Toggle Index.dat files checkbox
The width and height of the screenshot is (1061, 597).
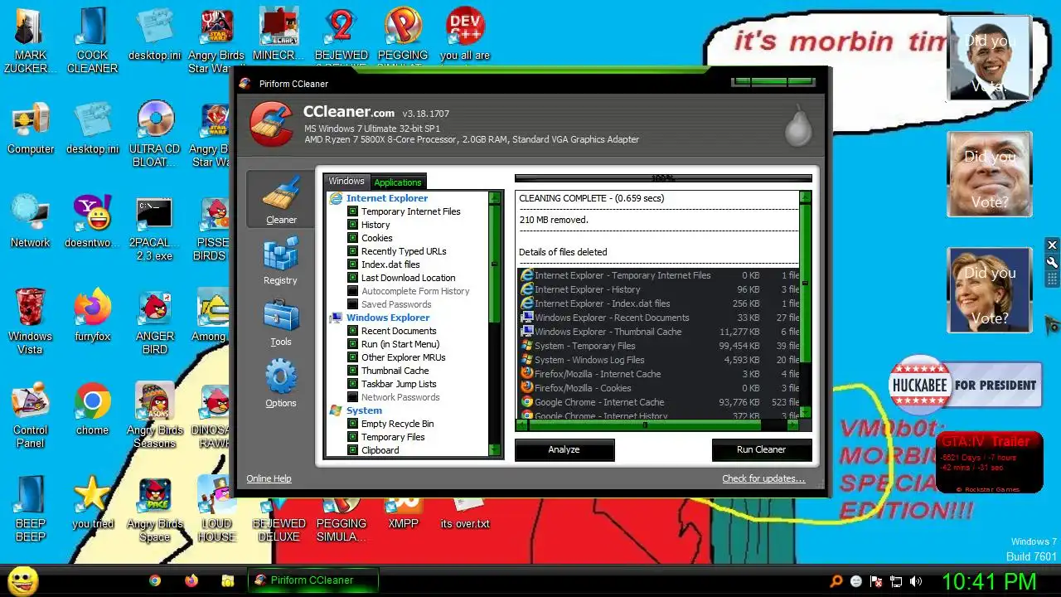point(352,265)
